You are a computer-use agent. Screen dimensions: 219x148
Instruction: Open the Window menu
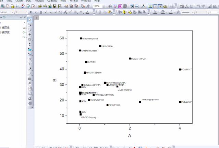click(86, 1)
